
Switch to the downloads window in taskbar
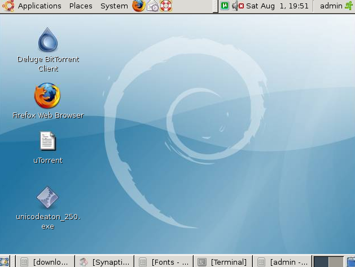tap(45, 262)
